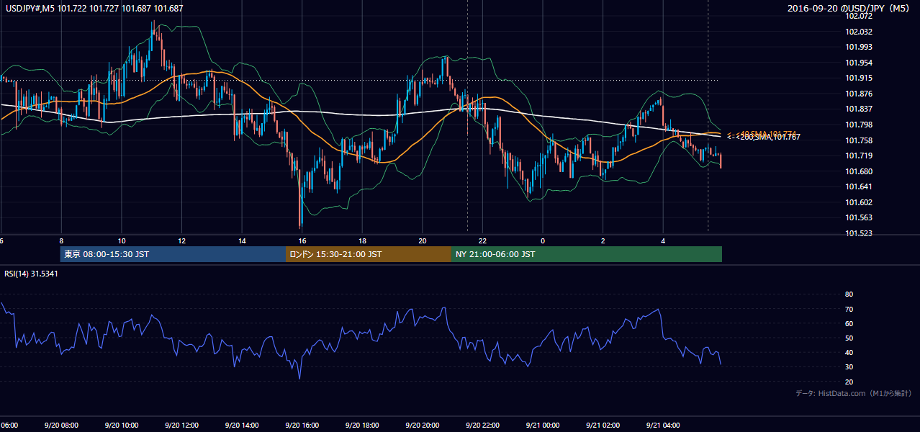Click the 101.876 price axis label
The image size is (920, 432).
(x=859, y=94)
